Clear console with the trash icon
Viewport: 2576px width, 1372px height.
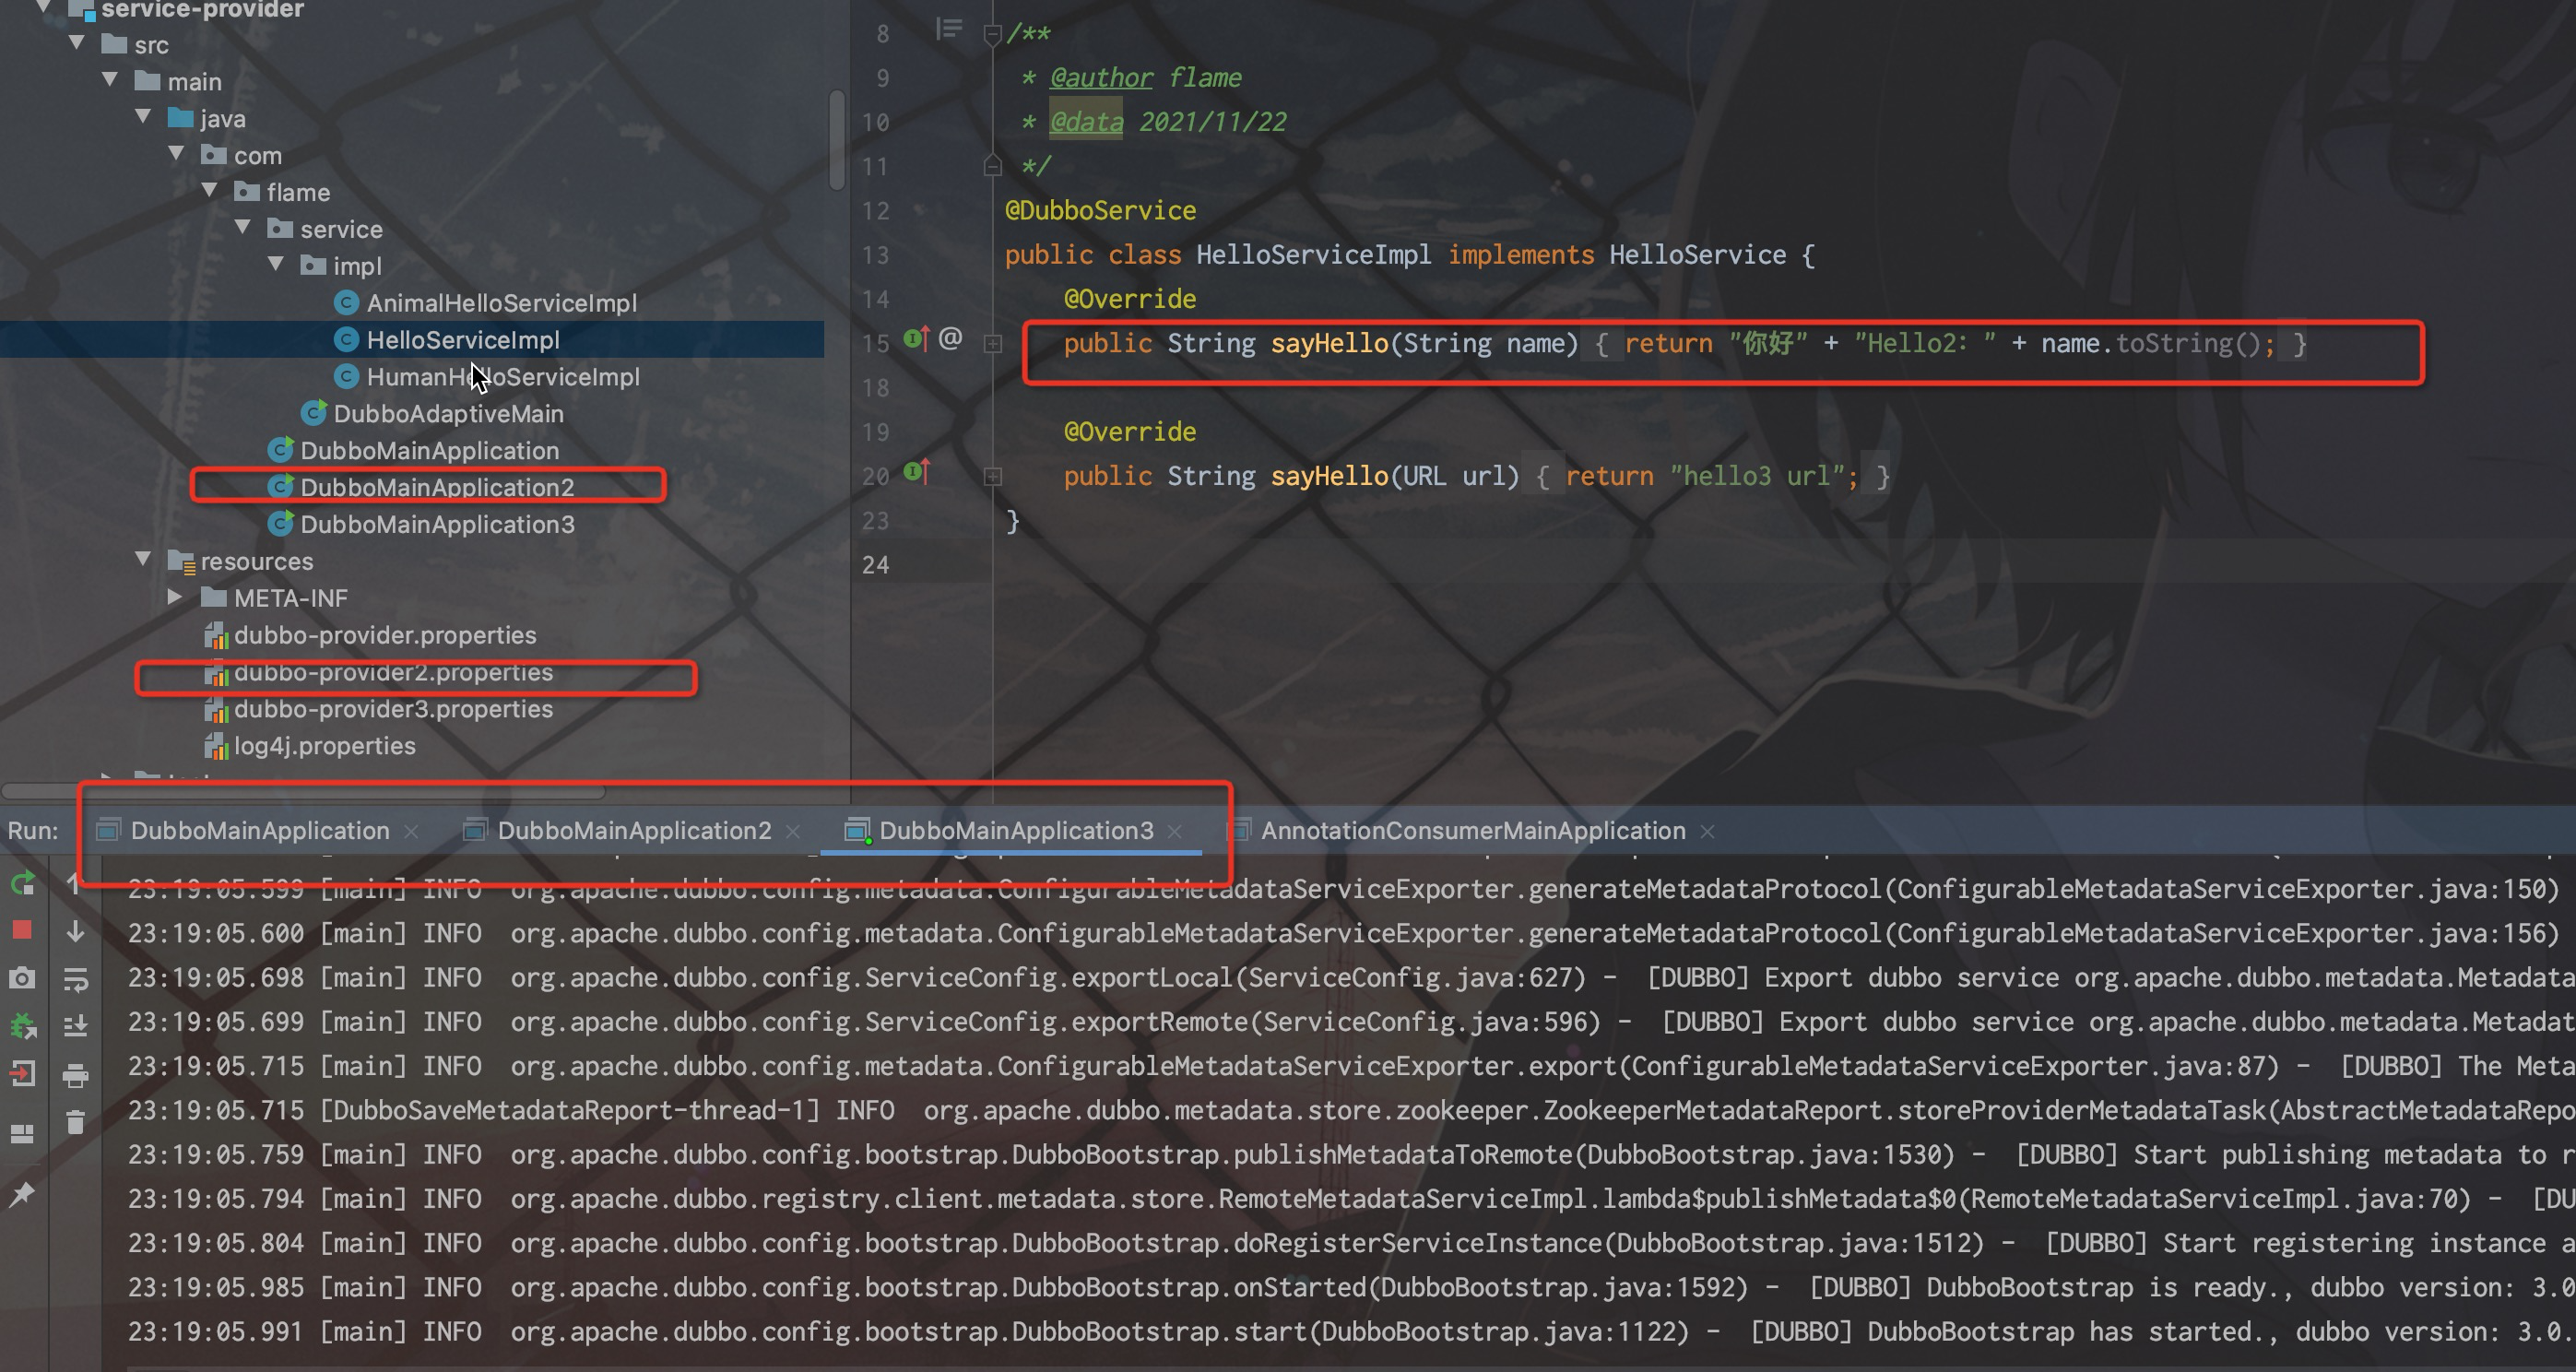(x=75, y=1122)
